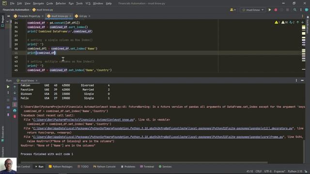Open the Run menu
The width and height of the screenshot is (310, 174).
tap(71, 3)
